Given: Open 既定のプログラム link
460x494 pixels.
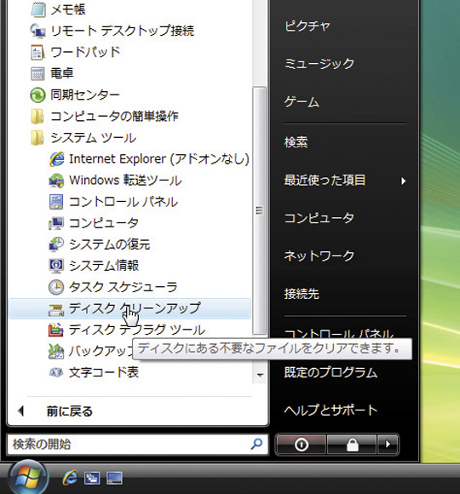Looking at the screenshot, I should pos(331,372).
